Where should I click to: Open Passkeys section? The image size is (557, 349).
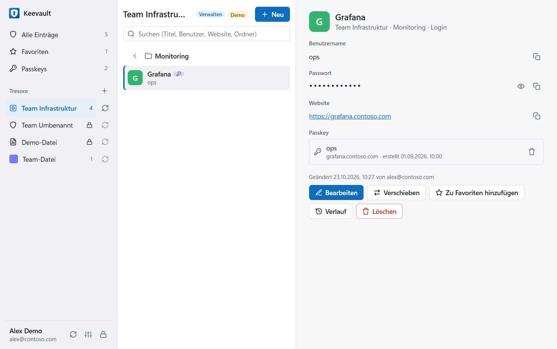[59, 69]
